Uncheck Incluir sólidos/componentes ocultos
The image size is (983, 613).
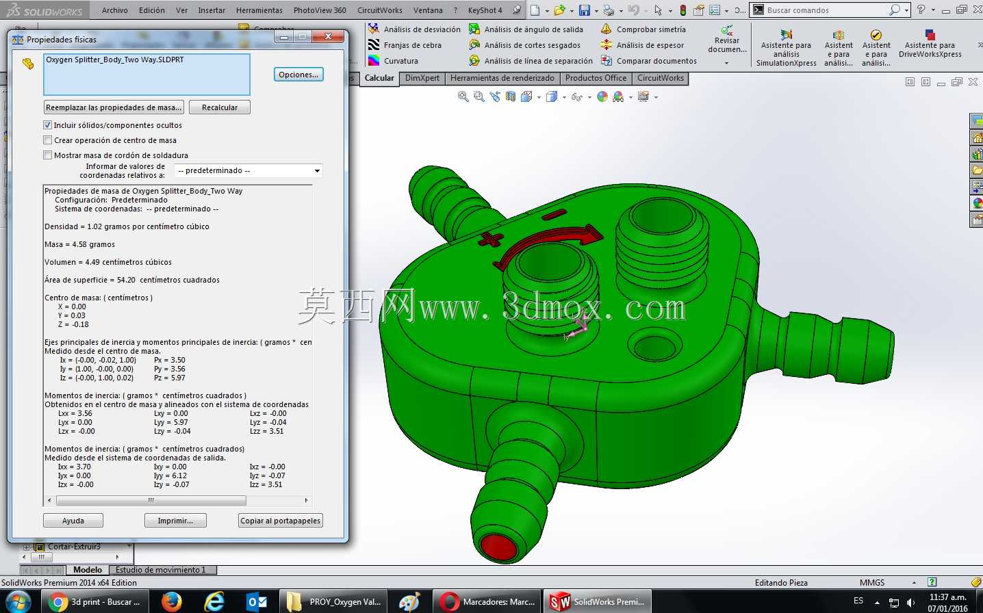47,125
